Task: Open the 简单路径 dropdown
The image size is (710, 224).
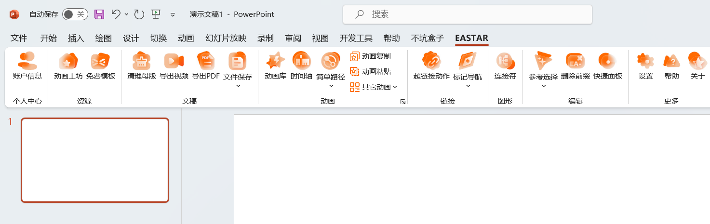Action: [331, 86]
